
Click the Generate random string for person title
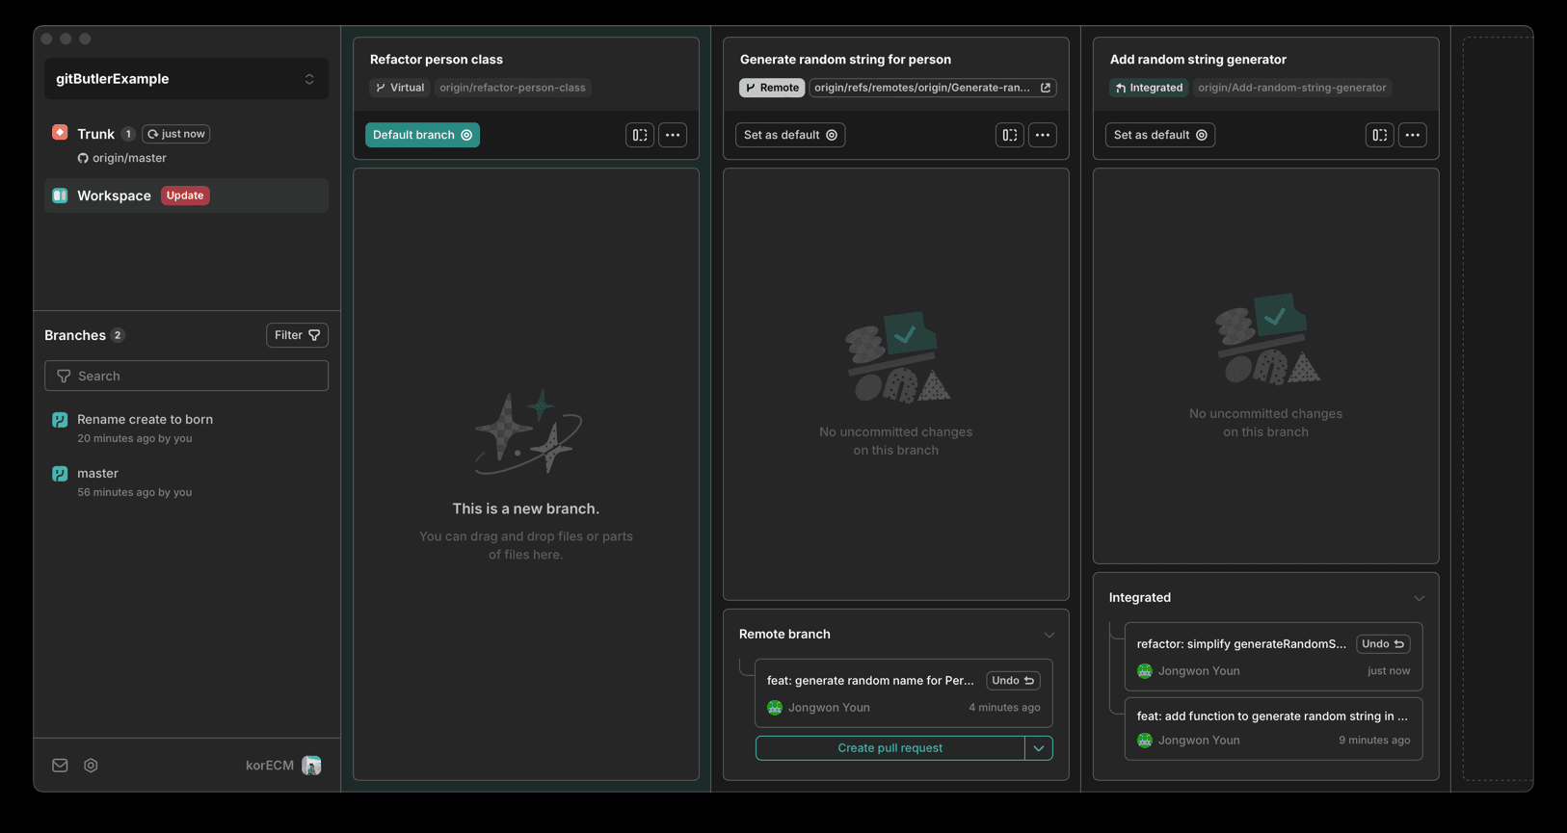[845, 60]
